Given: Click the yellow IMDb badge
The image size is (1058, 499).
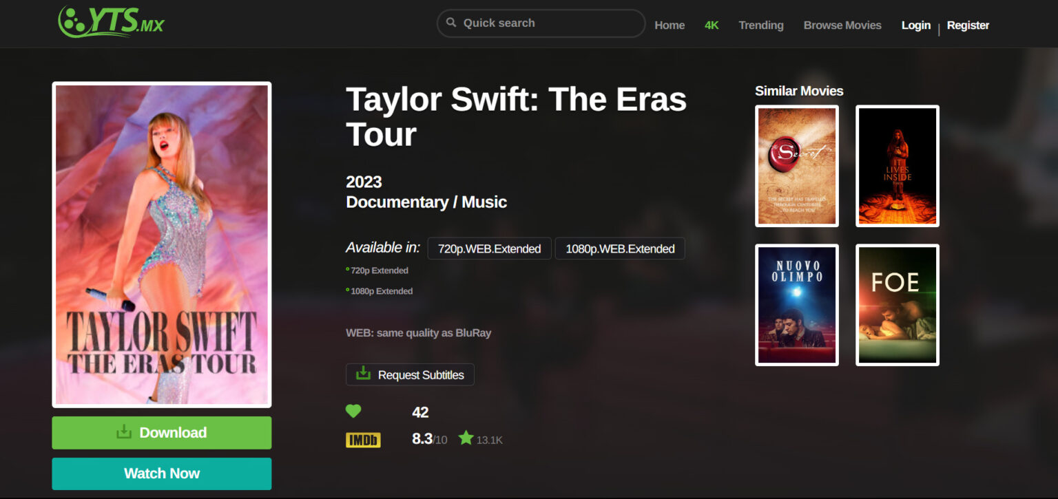Looking at the screenshot, I should coord(363,440).
